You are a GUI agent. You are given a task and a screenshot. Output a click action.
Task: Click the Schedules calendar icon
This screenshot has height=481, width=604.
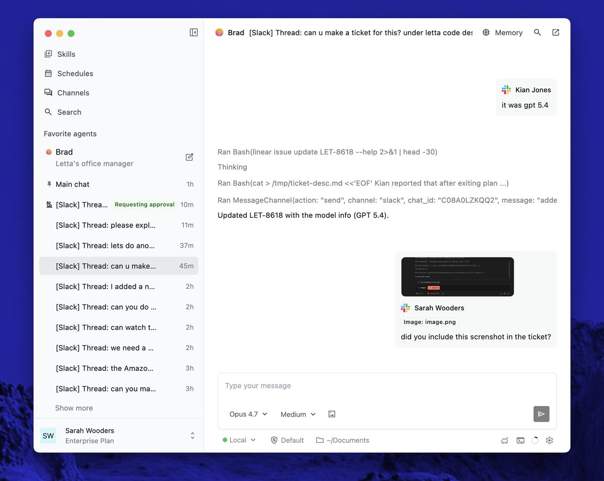pos(48,73)
